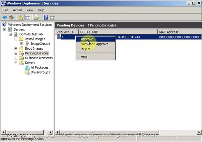Screen dimensions: 203x142
Task: Click details pane right scroll arrow
Action: (x=199, y=132)
